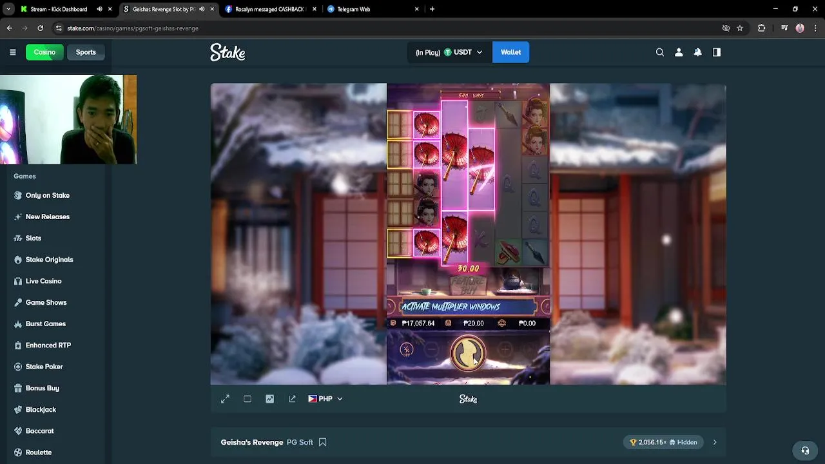Switch to Rosalyn messaged Facebook tab

(x=269, y=9)
